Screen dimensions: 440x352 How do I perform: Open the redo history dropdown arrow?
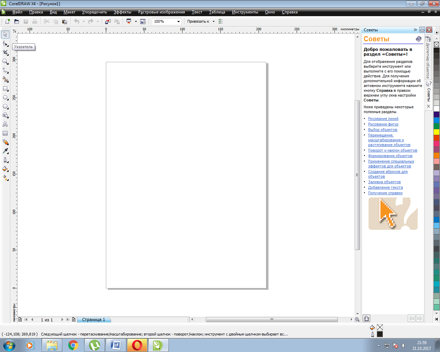coord(98,21)
